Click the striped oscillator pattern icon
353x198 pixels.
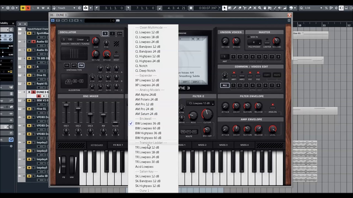point(116,44)
